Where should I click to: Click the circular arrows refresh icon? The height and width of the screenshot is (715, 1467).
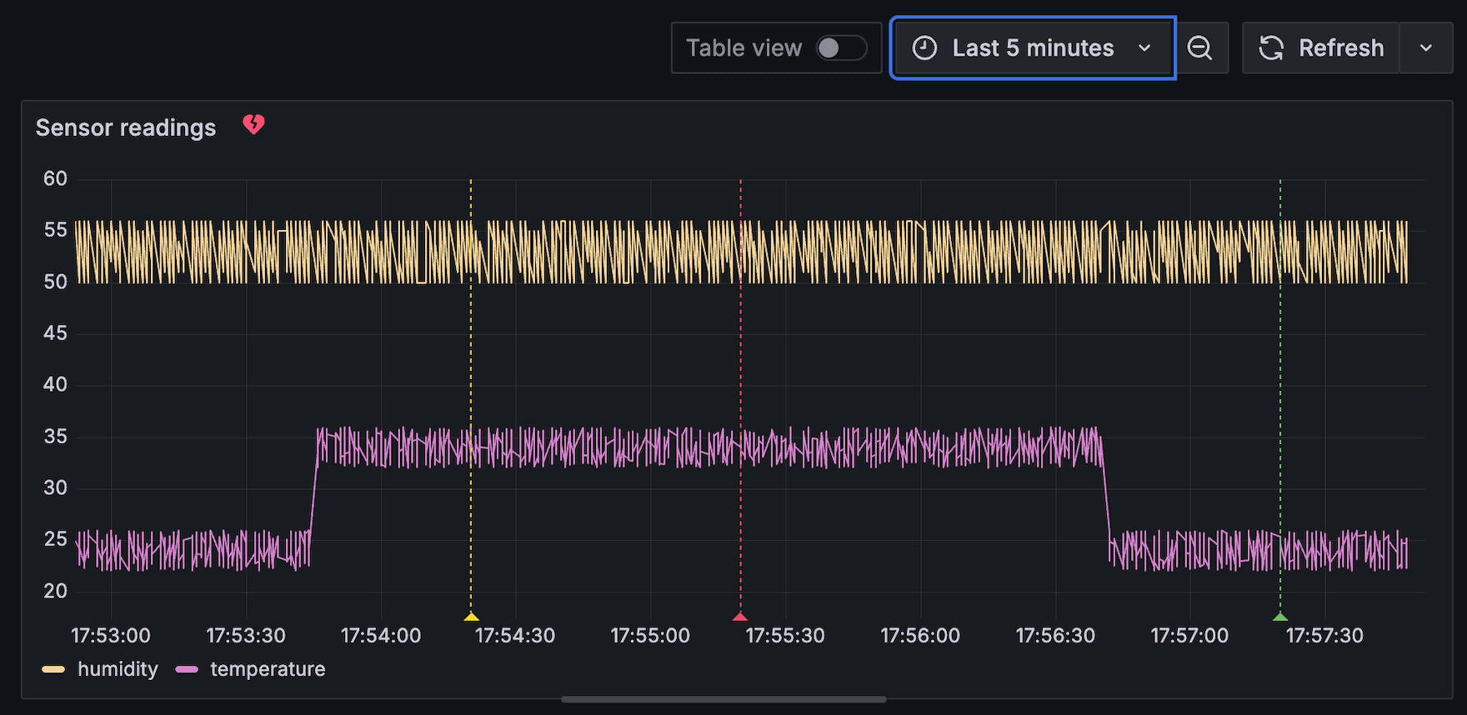(x=1271, y=48)
